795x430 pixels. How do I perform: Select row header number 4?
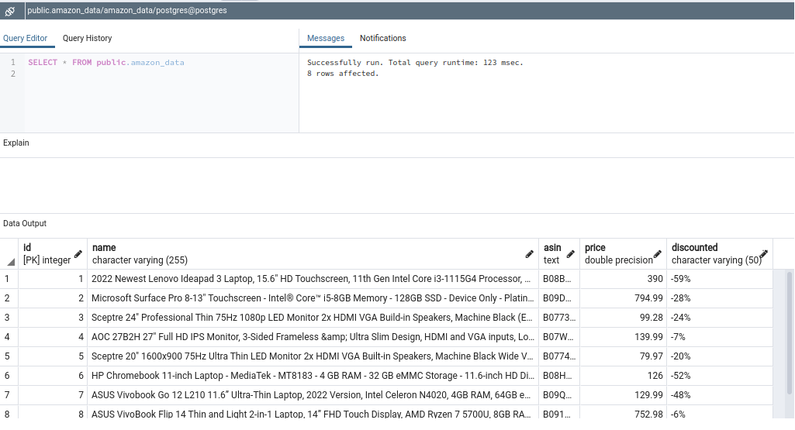click(9, 337)
